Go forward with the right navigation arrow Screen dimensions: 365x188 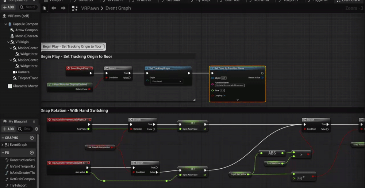point(63,8)
